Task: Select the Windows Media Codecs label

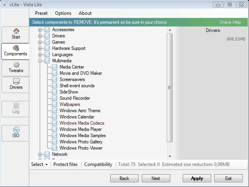Action: (82, 123)
